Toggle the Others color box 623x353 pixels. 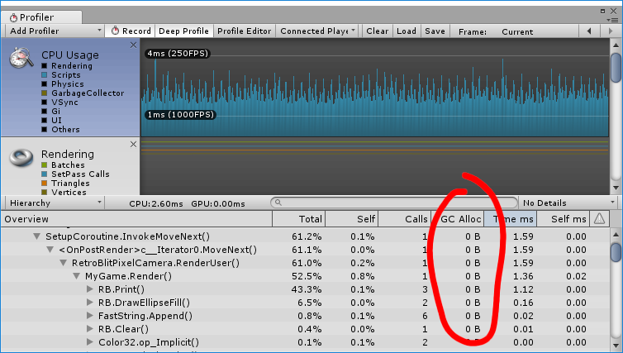44,129
